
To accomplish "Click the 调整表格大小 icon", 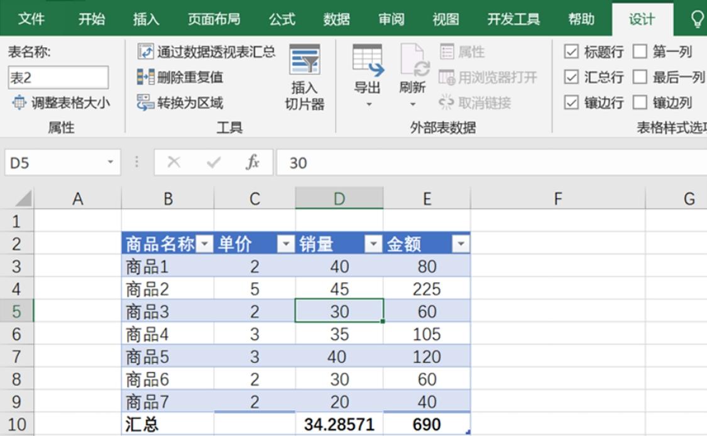I will [19, 102].
